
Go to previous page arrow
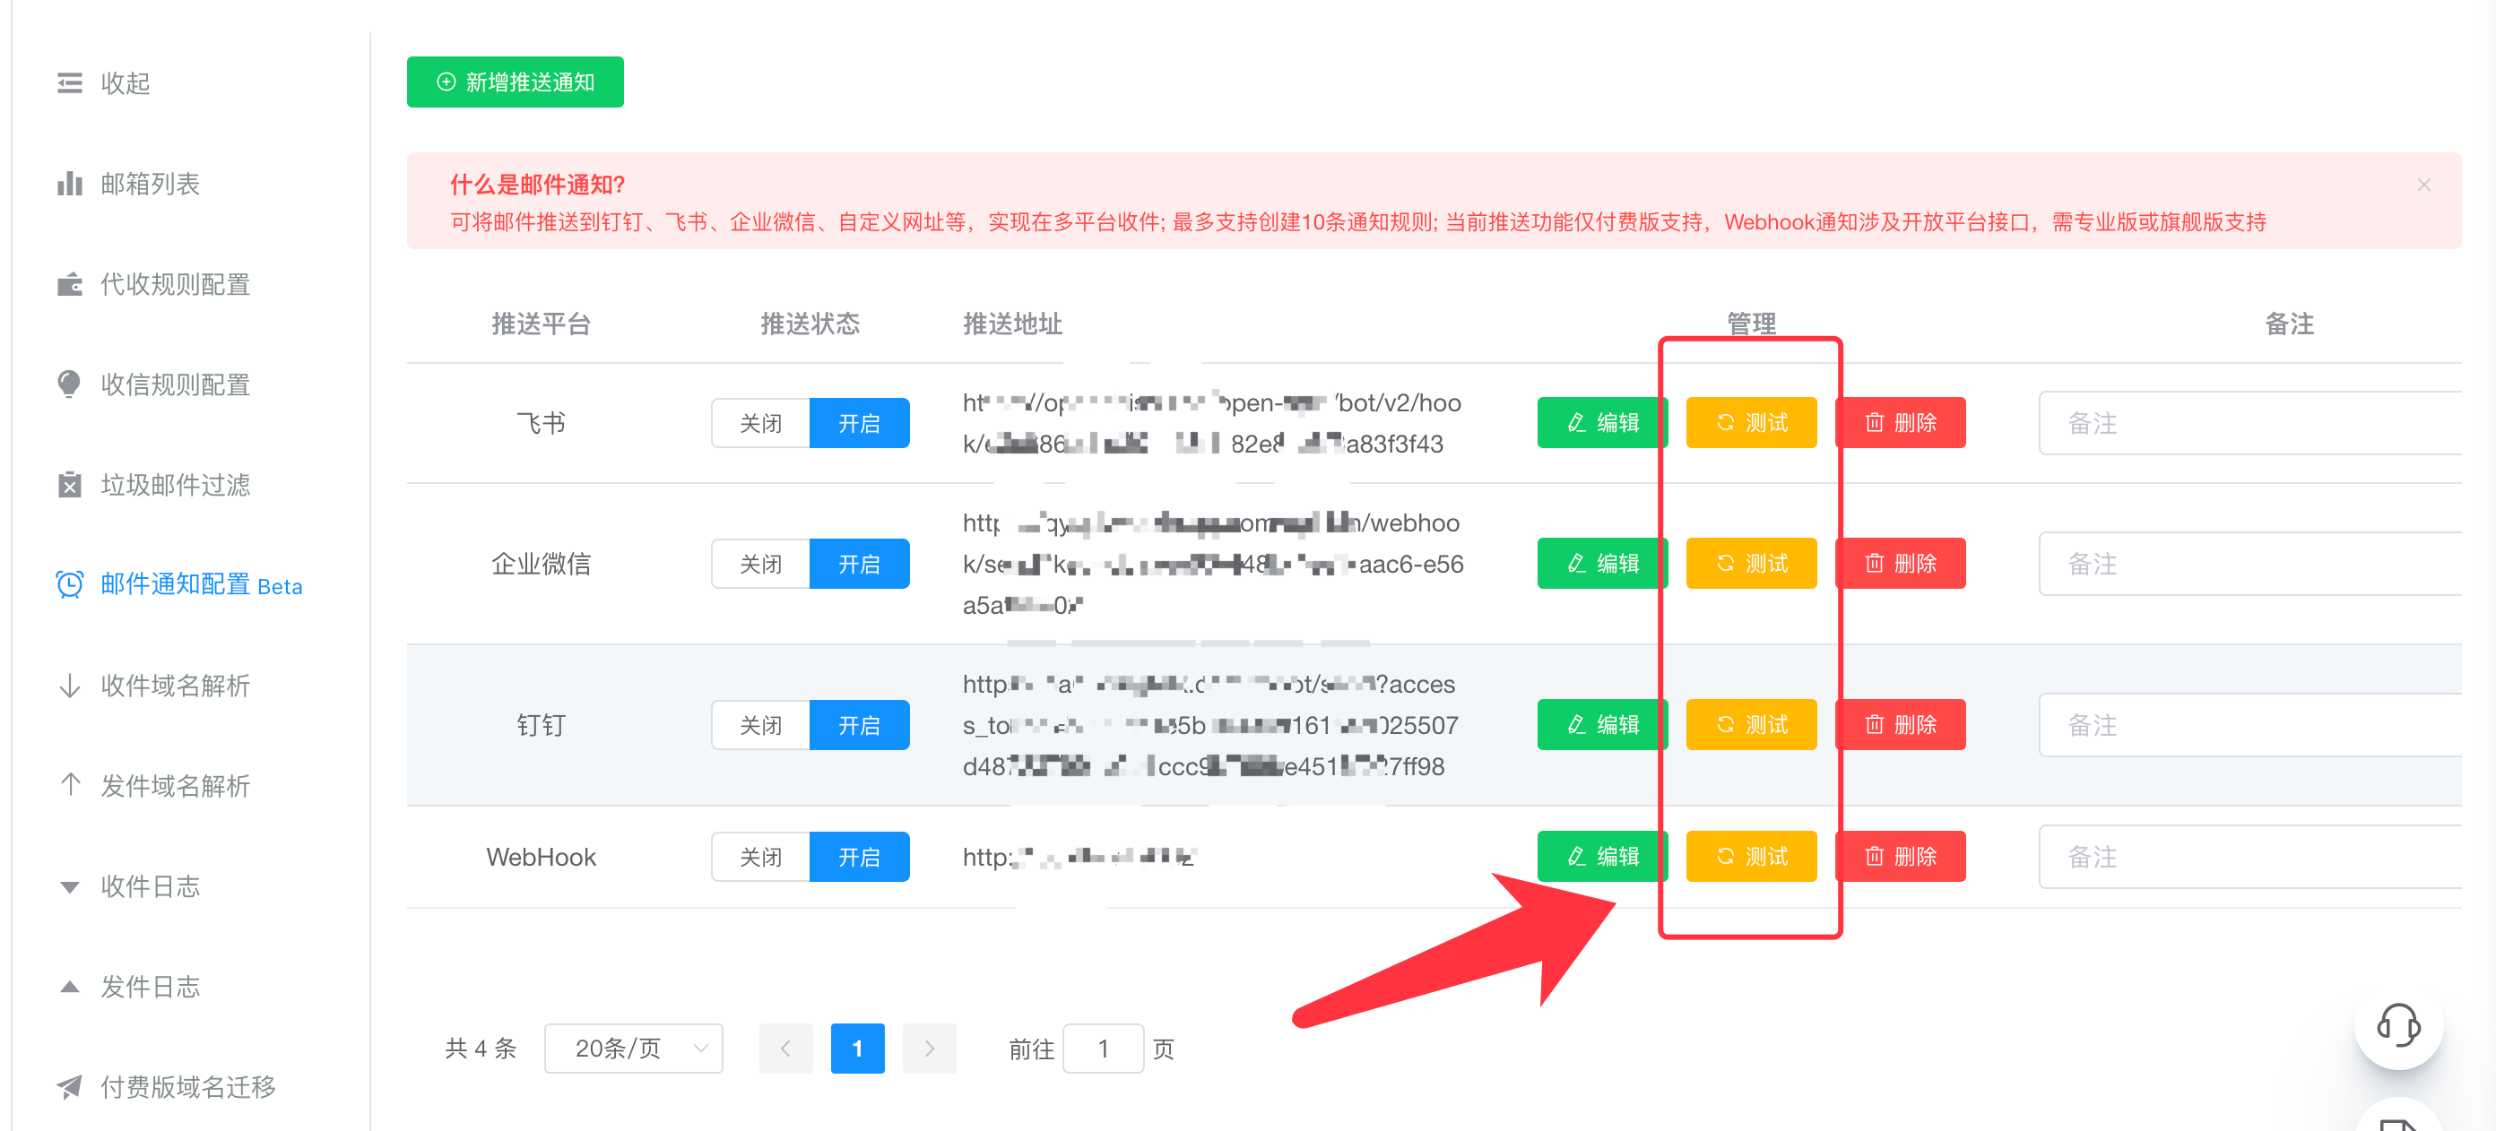pos(785,1049)
